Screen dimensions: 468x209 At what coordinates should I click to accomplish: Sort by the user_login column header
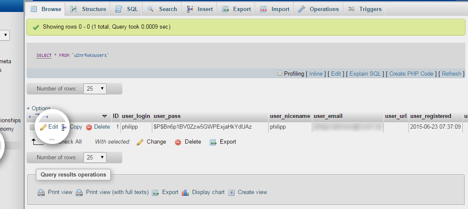click(136, 116)
